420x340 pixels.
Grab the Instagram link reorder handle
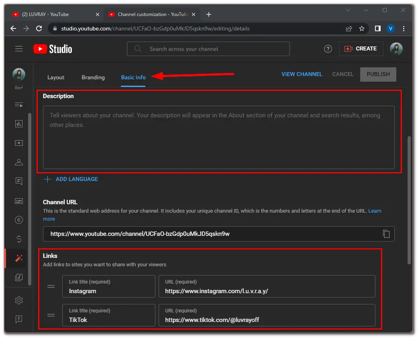(51, 286)
